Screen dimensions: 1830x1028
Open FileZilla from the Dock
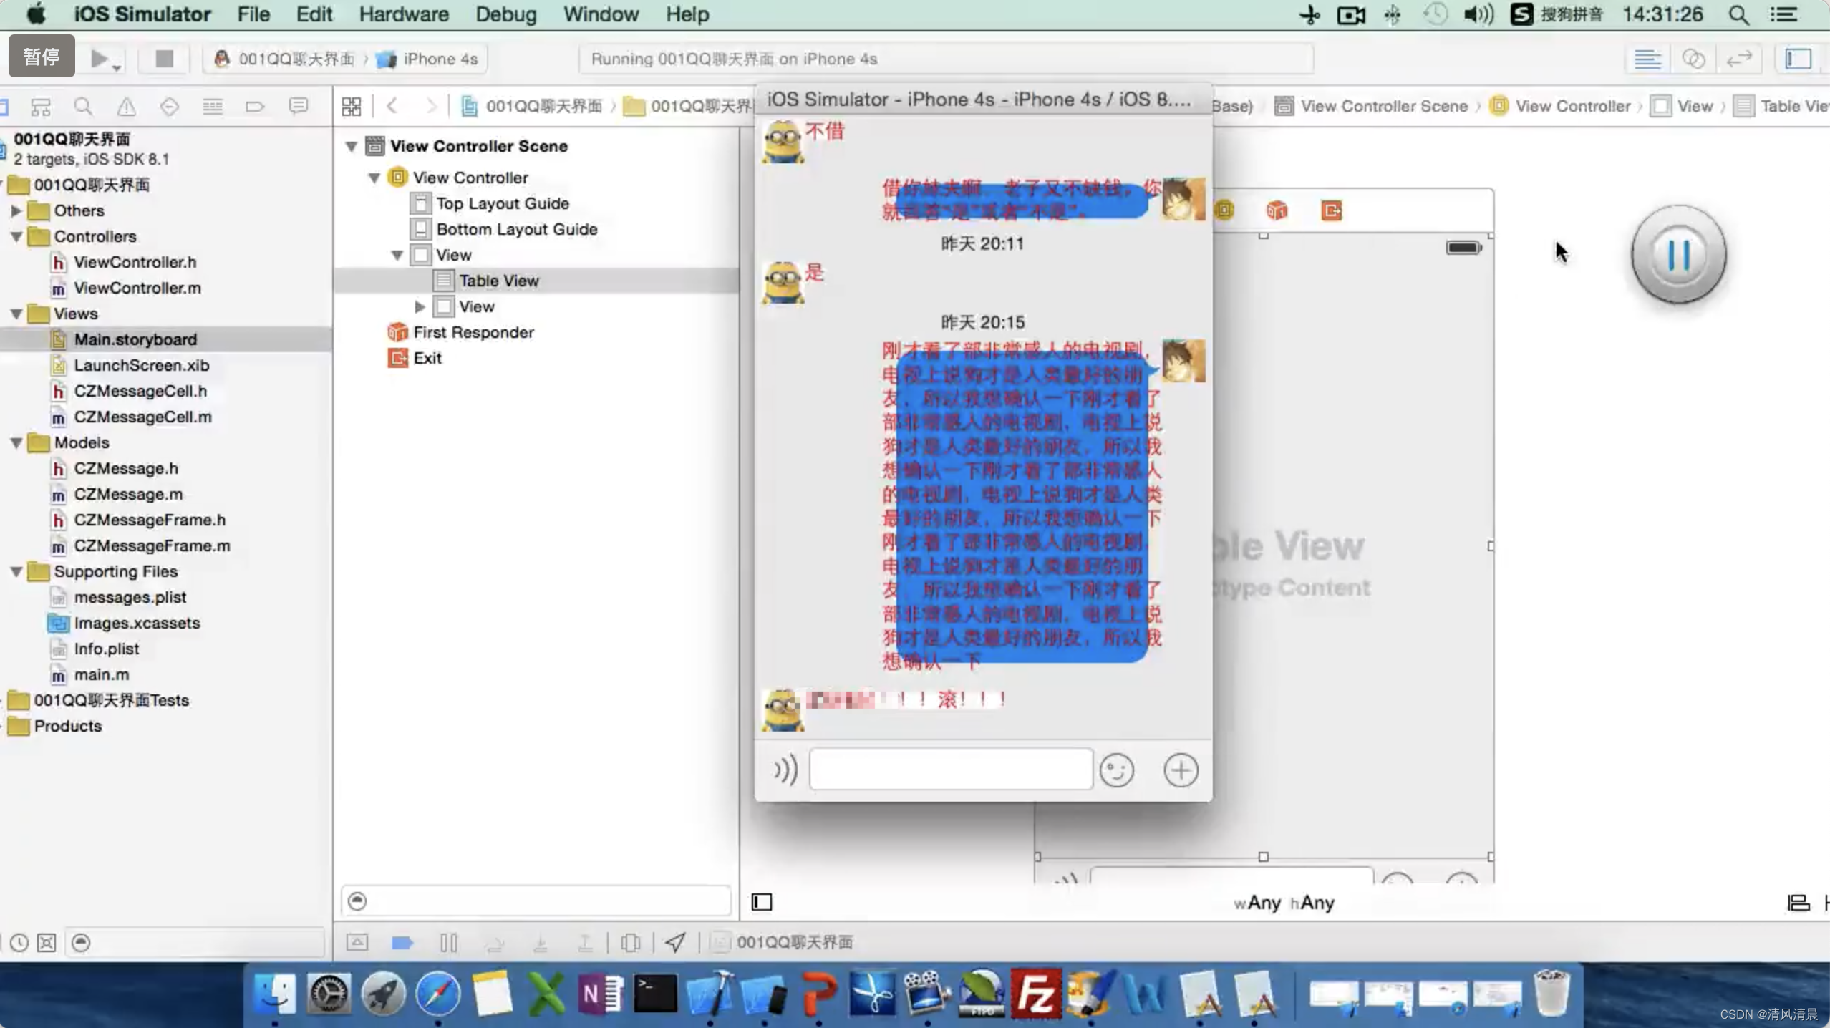click(x=1035, y=994)
